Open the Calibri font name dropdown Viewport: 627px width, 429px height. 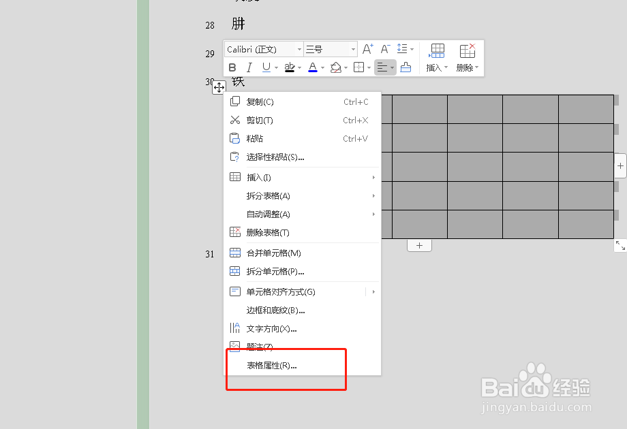point(262,48)
